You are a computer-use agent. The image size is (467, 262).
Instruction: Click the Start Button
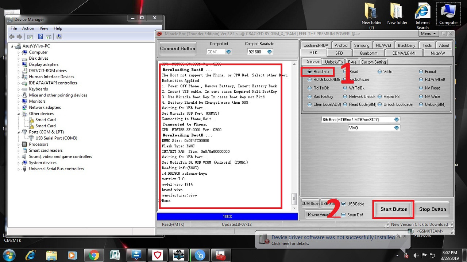click(394, 209)
